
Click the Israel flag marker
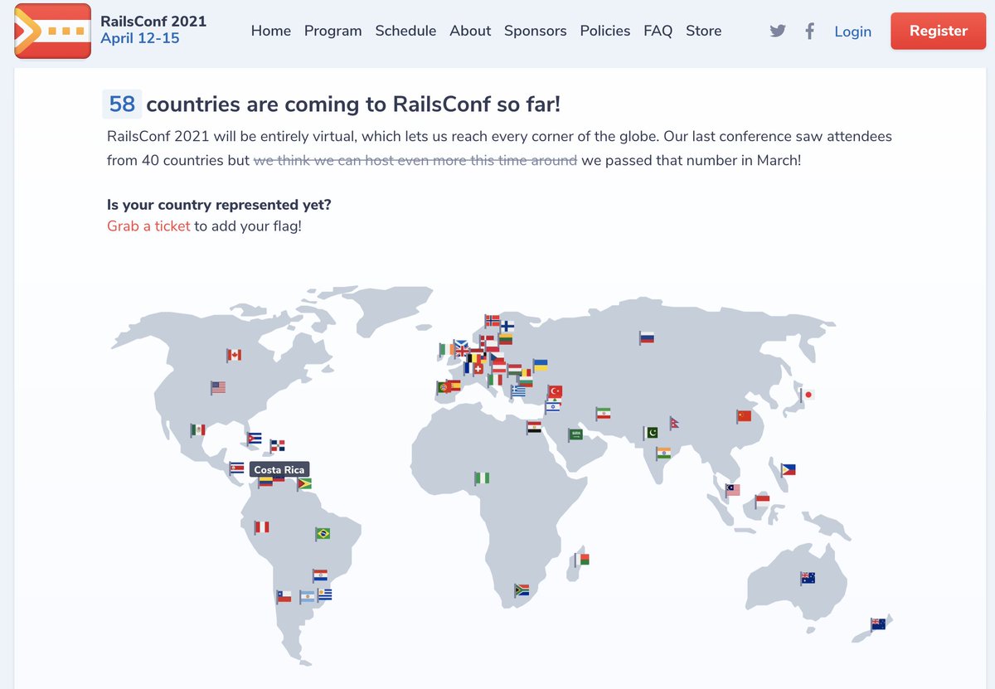552,406
